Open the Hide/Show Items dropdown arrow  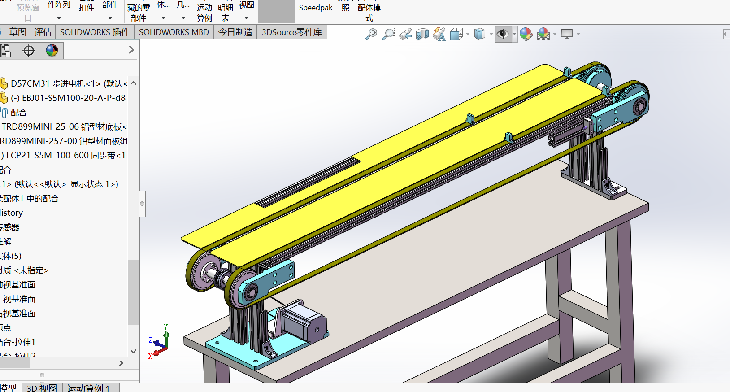tap(514, 34)
